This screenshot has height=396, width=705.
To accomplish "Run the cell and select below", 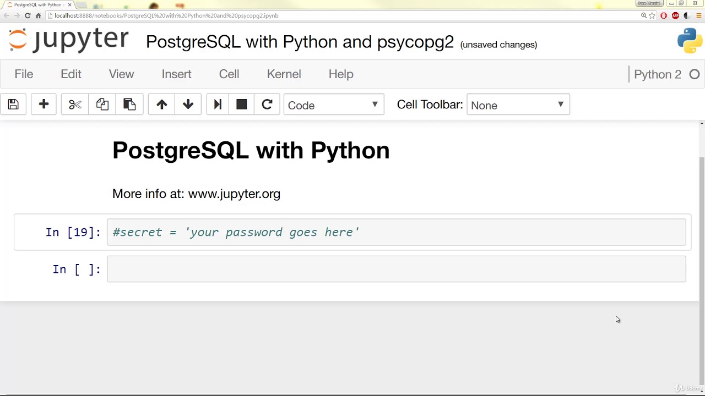I will coord(218,105).
